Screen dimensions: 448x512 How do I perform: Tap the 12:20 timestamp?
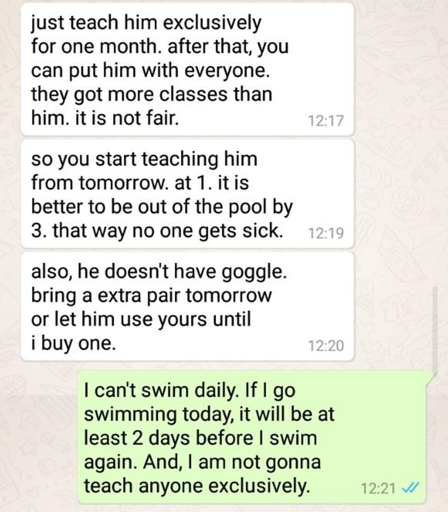[x=326, y=346]
